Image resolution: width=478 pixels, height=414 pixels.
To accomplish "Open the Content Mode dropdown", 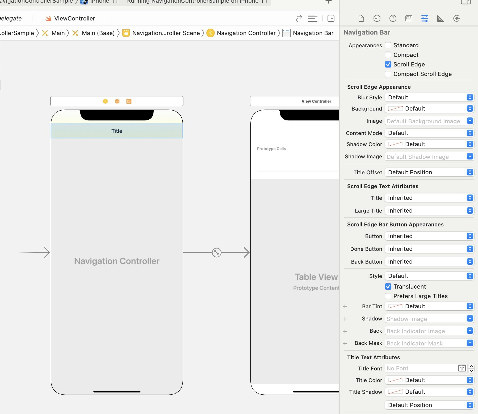I will coord(429,133).
